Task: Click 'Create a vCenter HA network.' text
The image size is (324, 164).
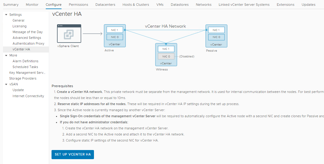Action: [80, 92]
